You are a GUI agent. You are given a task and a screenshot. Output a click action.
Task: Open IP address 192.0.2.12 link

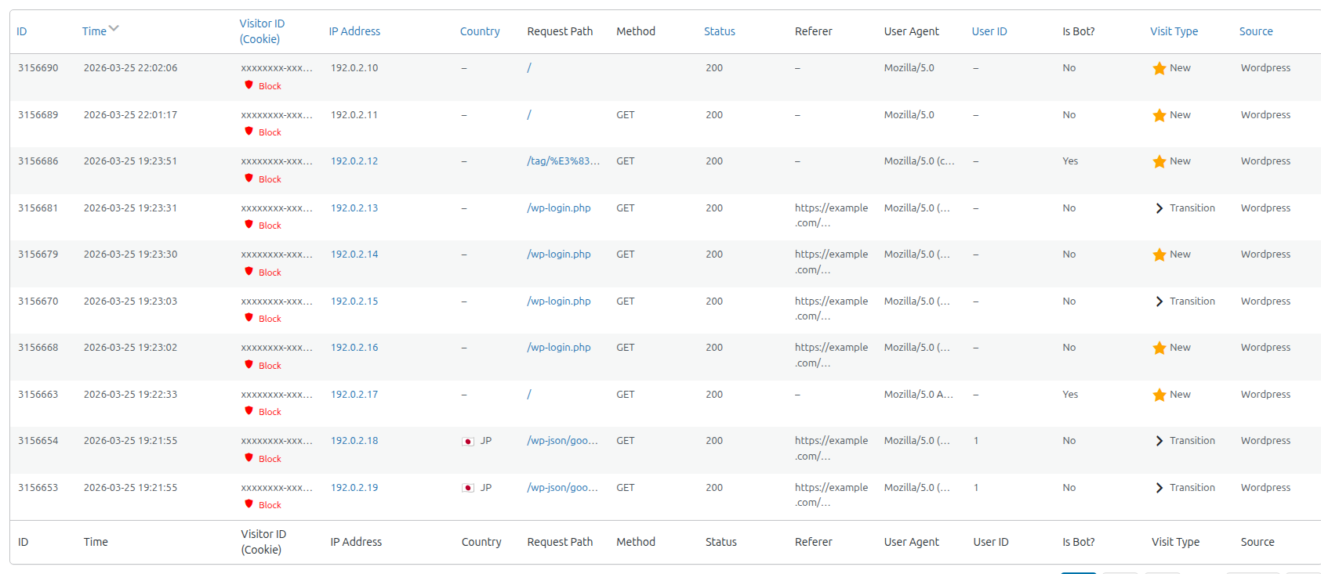coord(354,161)
